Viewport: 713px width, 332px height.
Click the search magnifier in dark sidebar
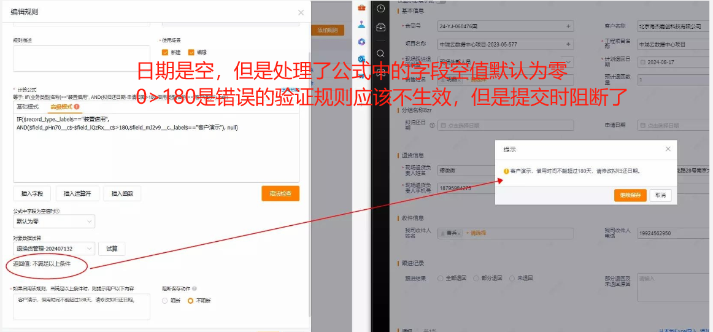tap(380, 53)
